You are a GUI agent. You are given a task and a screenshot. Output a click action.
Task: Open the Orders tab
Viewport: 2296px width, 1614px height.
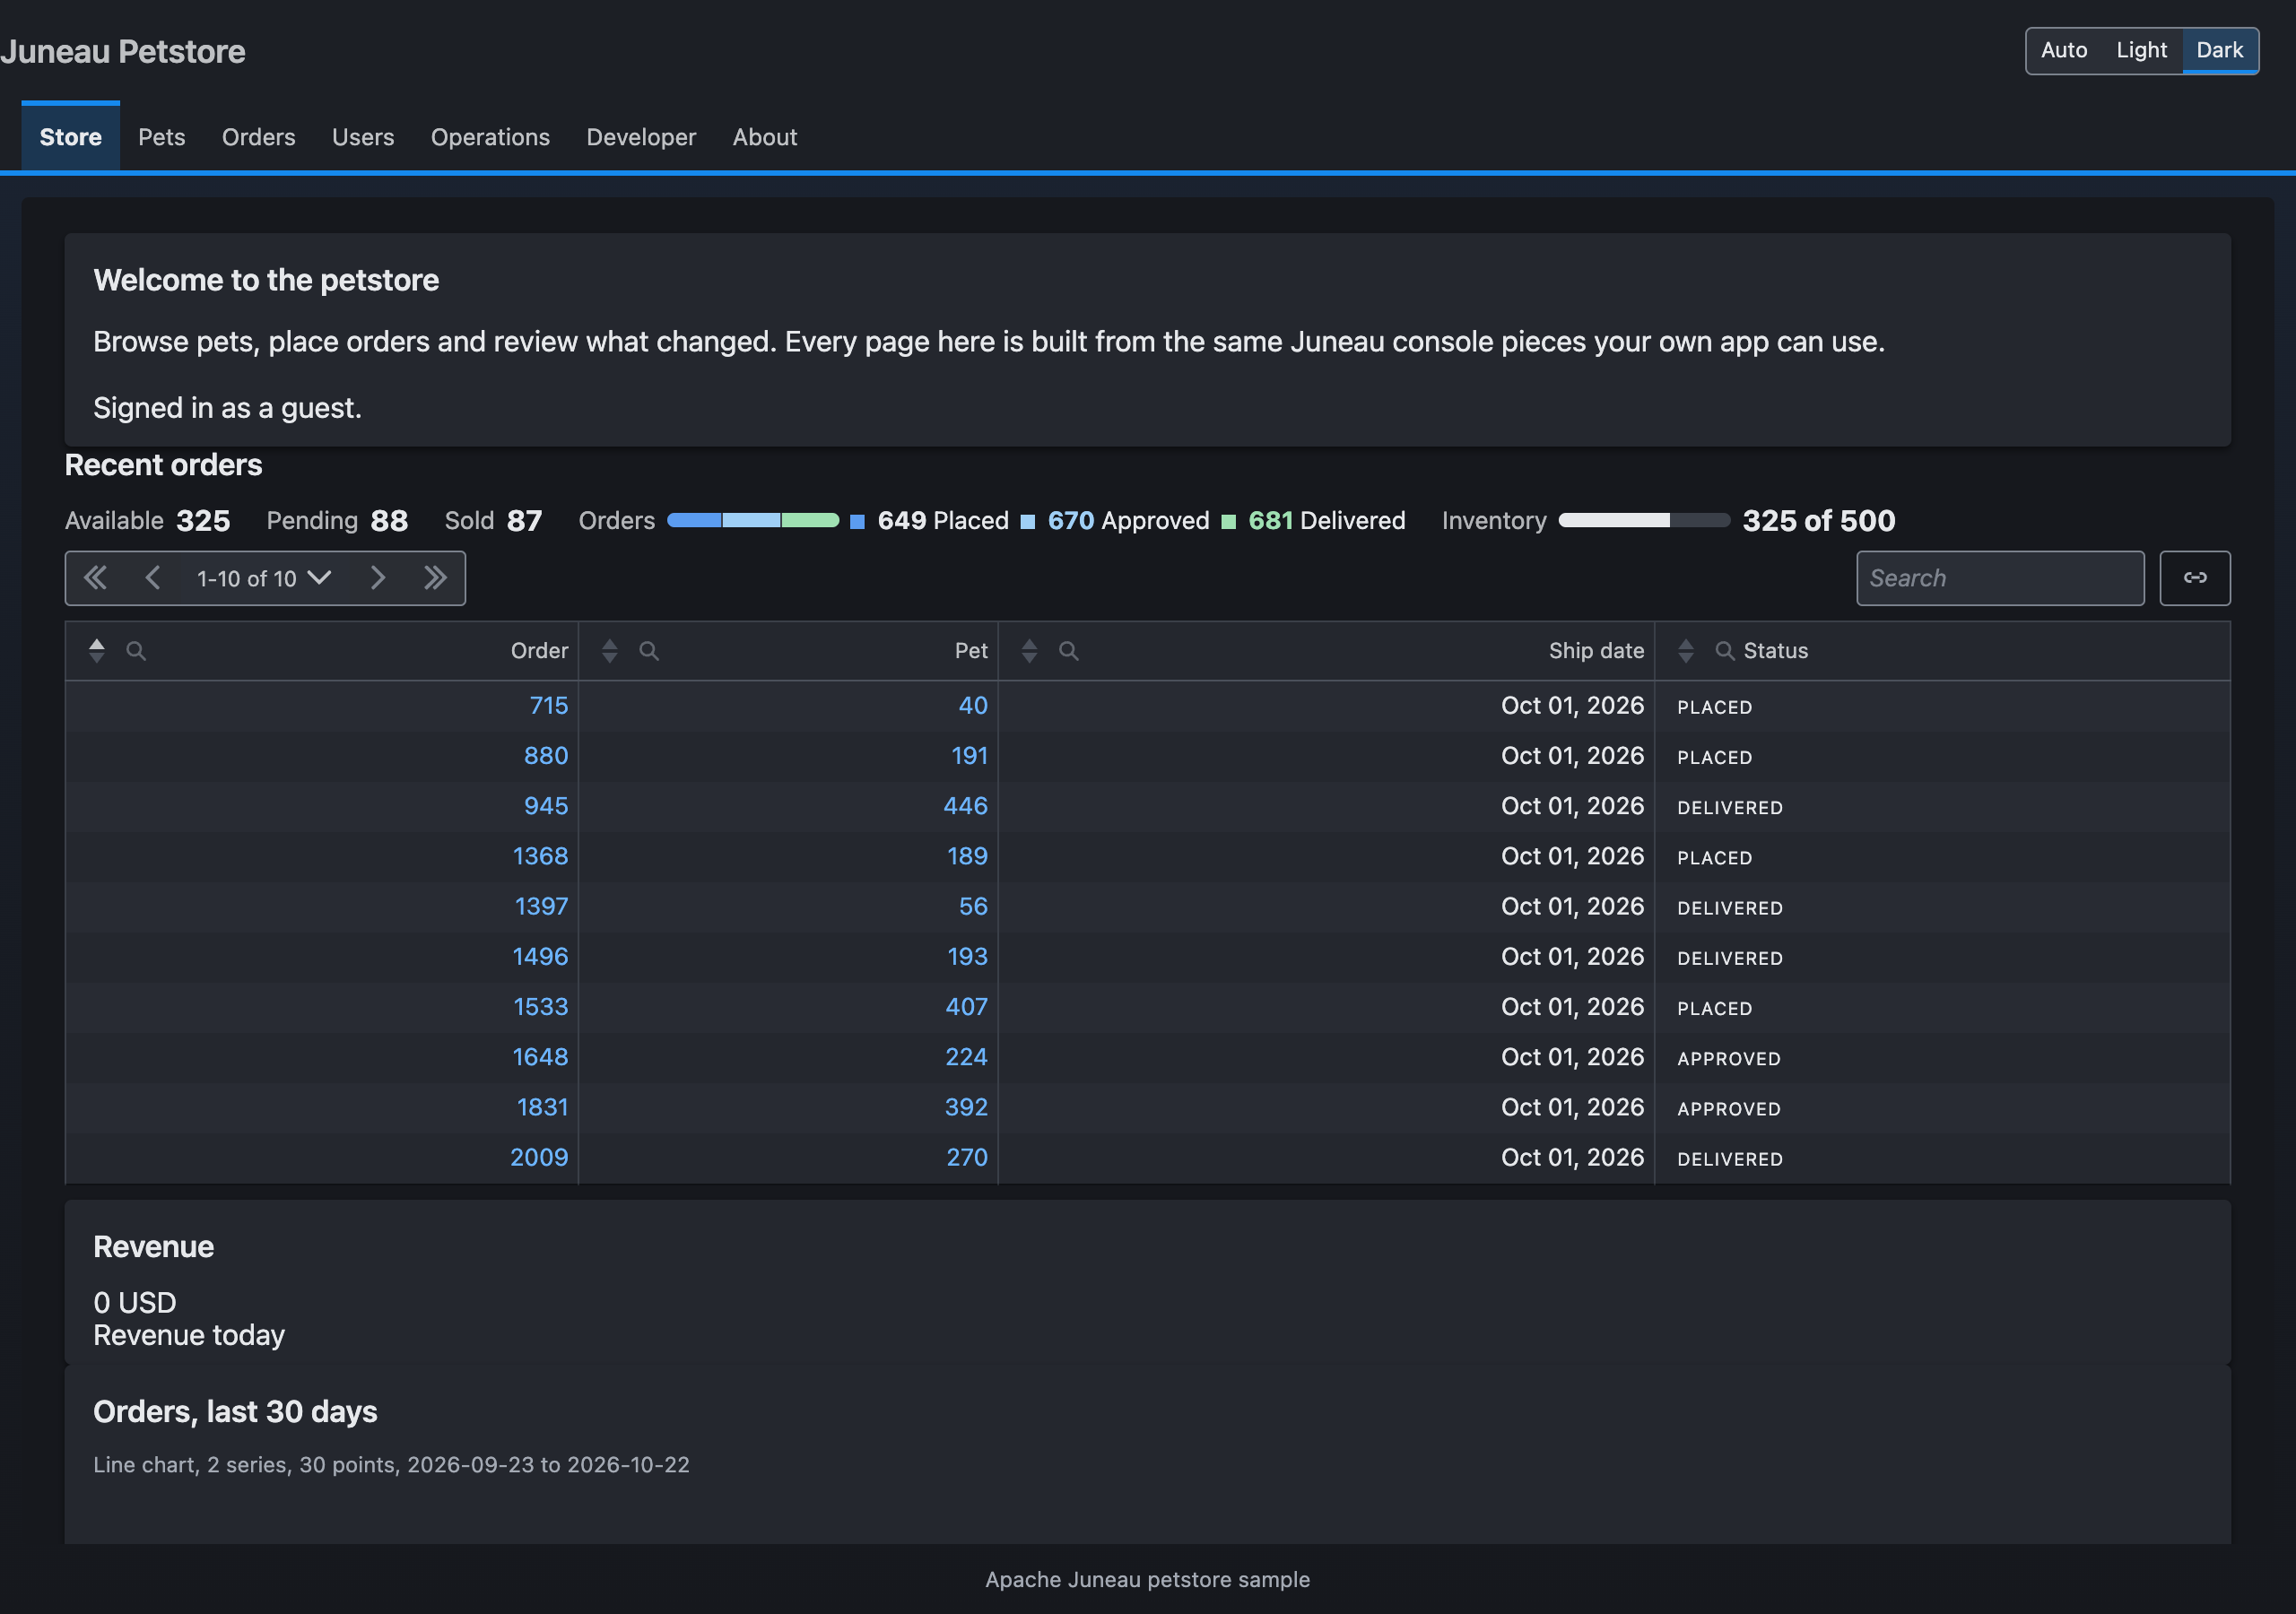[259, 137]
